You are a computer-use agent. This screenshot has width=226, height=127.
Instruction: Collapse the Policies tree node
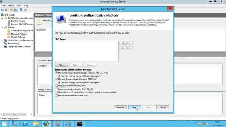[x=2, y=28]
